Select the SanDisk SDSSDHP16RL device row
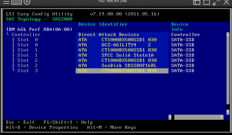 (122, 65)
